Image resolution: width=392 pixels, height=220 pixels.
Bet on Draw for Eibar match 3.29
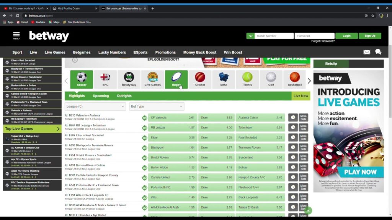pyautogui.click(x=217, y=137)
